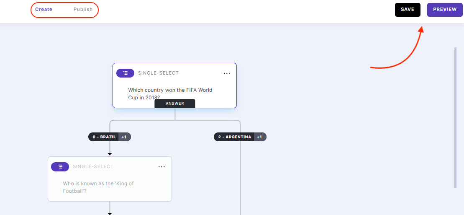Switch to the Create tab
The height and width of the screenshot is (215, 464).
tap(44, 10)
